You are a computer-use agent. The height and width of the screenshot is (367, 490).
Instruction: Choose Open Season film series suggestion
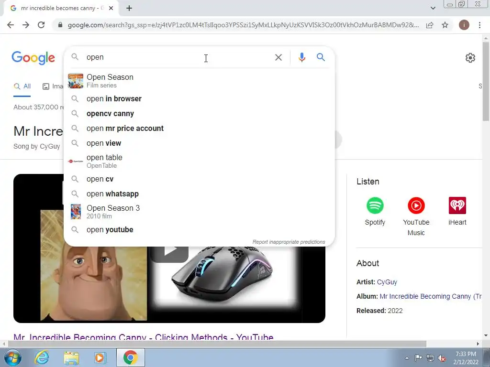point(199,81)
